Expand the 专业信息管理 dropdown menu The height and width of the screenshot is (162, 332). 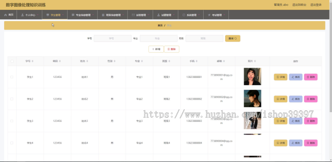click(x=82, y=15)
